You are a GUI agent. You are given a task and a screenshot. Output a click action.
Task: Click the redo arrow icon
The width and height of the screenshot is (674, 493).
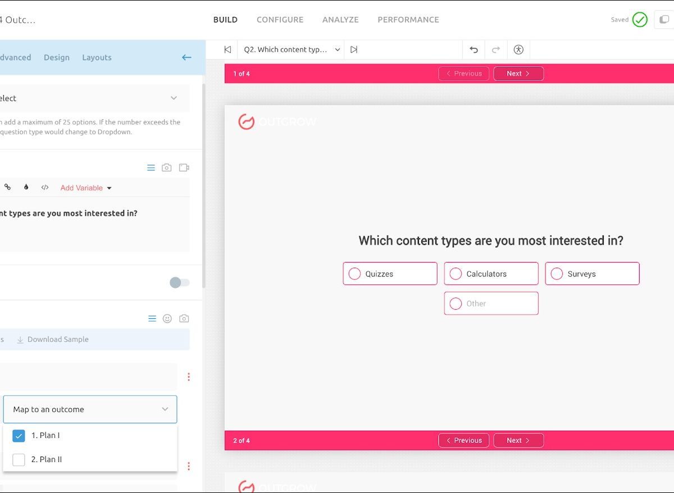pos(496,49)
